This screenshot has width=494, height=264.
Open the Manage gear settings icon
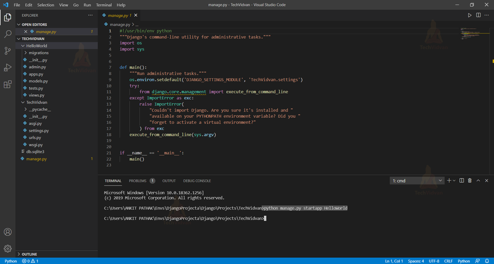tap(8, 248)
